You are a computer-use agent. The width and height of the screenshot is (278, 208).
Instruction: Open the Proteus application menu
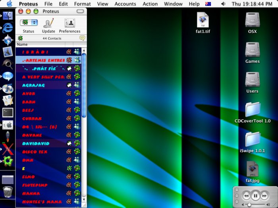[x=28, y=4]
